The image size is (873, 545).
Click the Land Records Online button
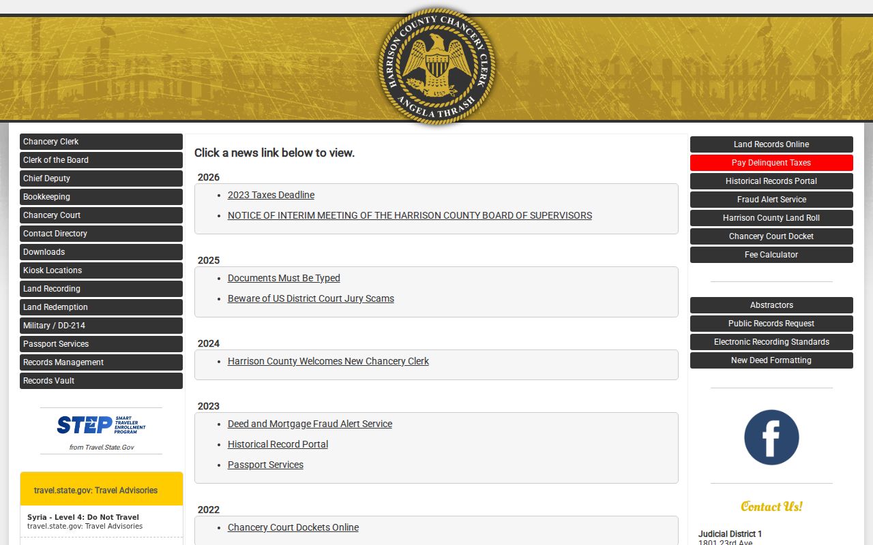tap(771, 144)
